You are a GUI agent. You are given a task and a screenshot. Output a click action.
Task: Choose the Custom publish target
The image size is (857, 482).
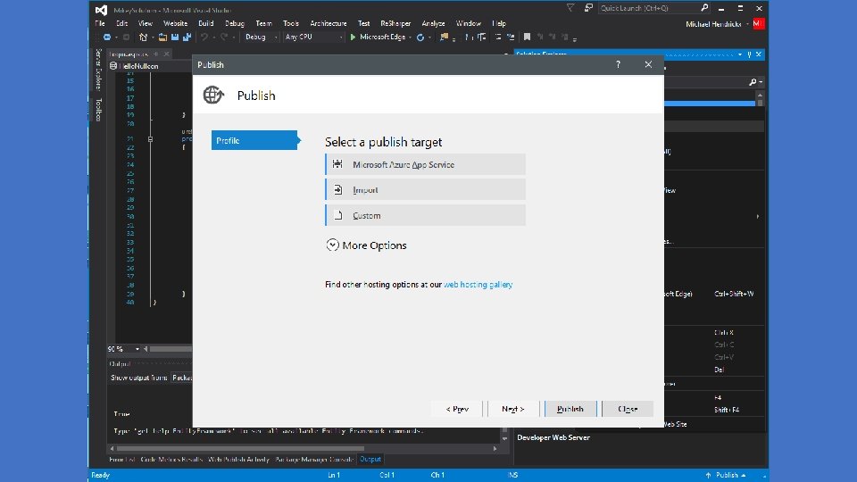(x=425, y=215)
